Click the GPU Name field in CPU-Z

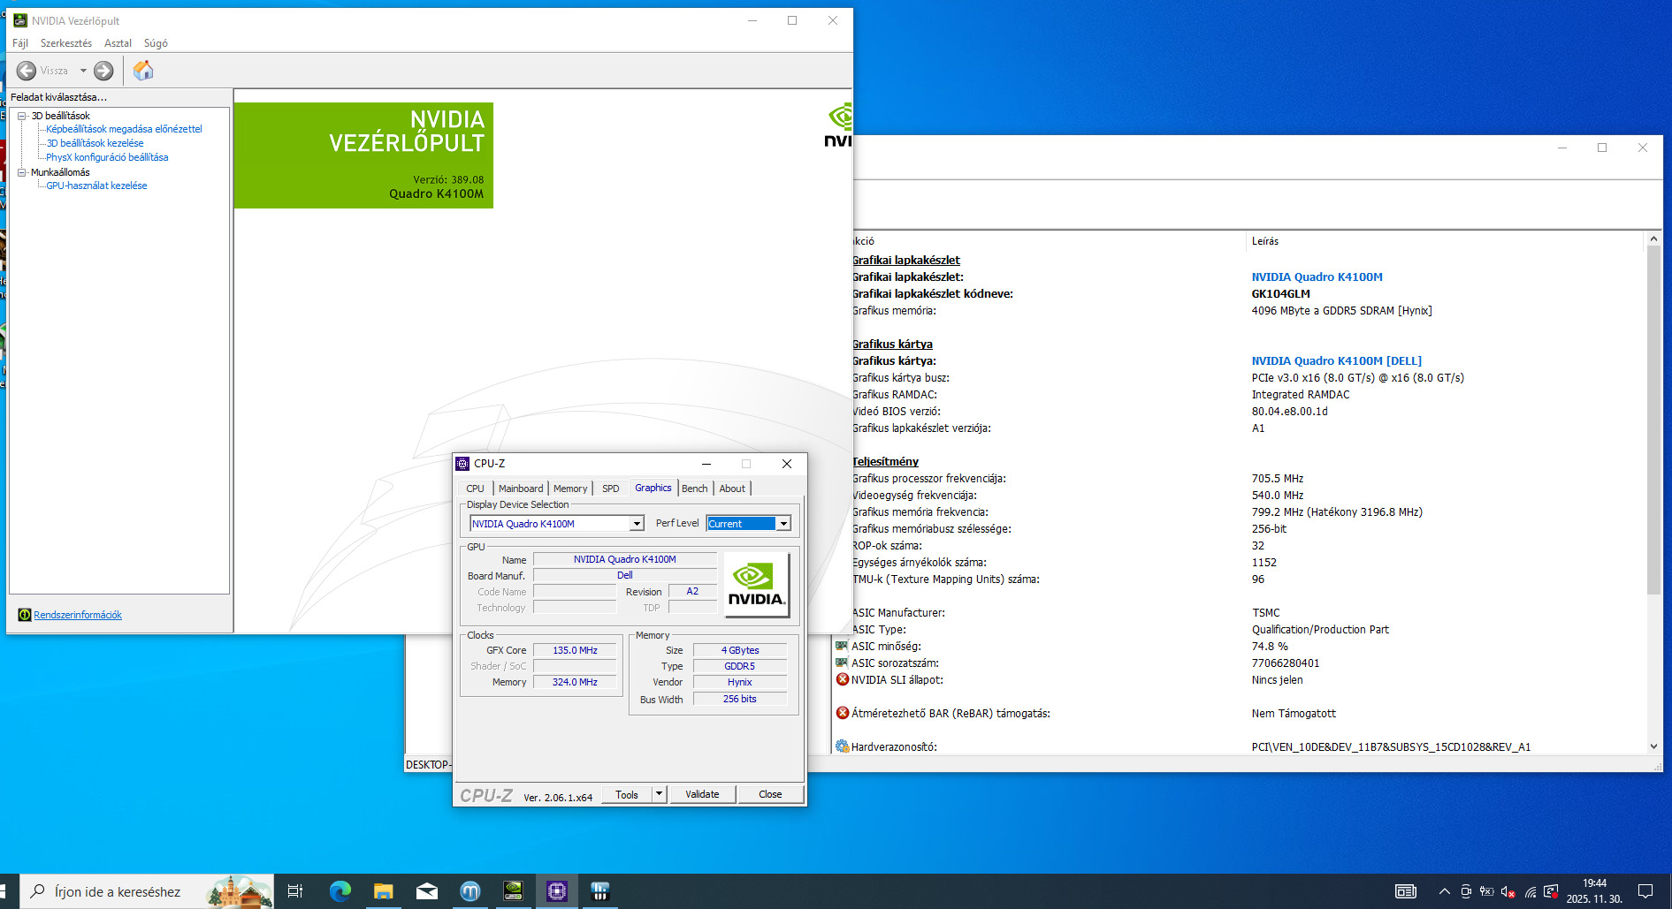[625, 559]
